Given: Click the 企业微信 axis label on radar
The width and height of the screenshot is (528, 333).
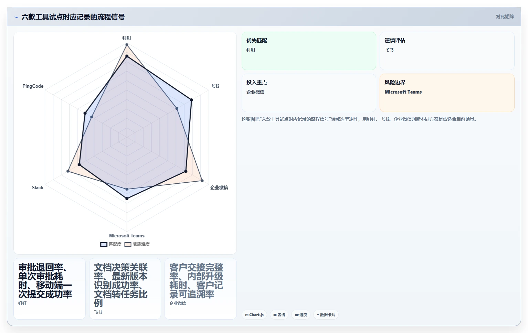Looking at the screenshot, I should 219,187.
